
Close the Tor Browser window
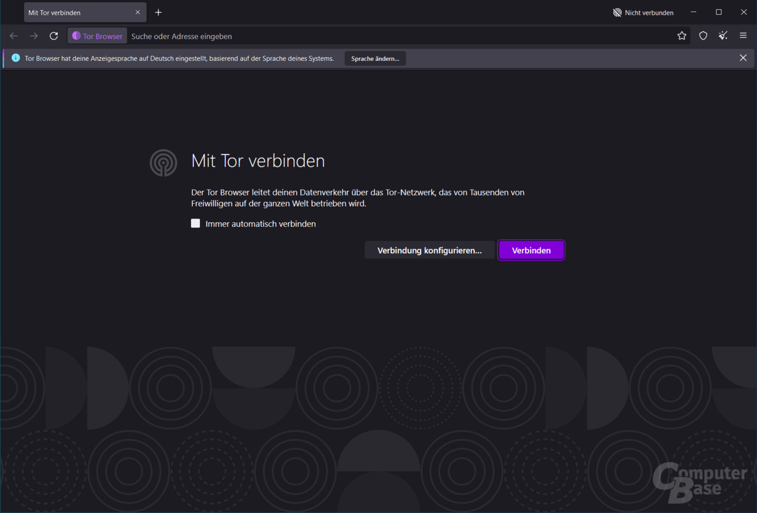pos(744,12)
